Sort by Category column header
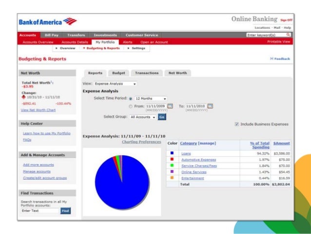The height and width of the screenshot is (234, 311). [189, 143]
